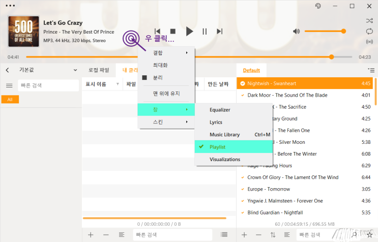The width and height of the screenshot is (378, 242).
Task: Switch to the 로컬 파일 tab
Action: (99, 70)
